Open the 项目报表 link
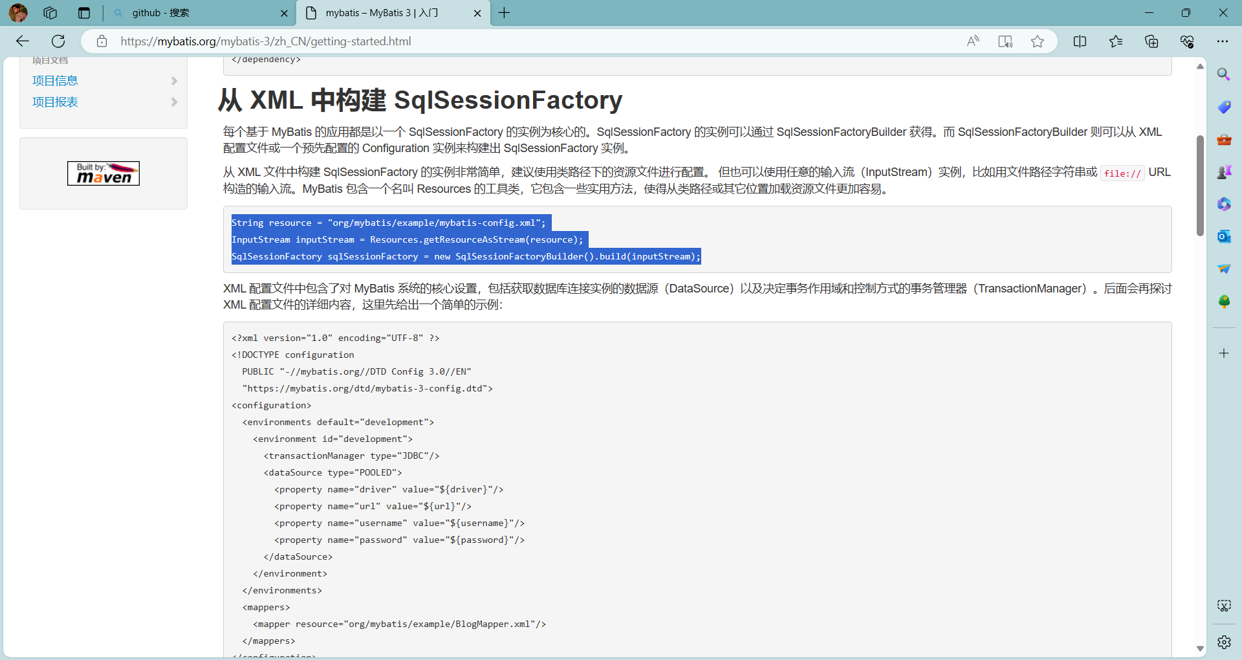Screen dimensions: 1242x660 point(55,102)
